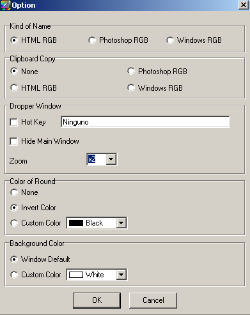Screen dimensions: 250x315
Task: Enable the Hot Key checkbox
Action: coord(14,122)
